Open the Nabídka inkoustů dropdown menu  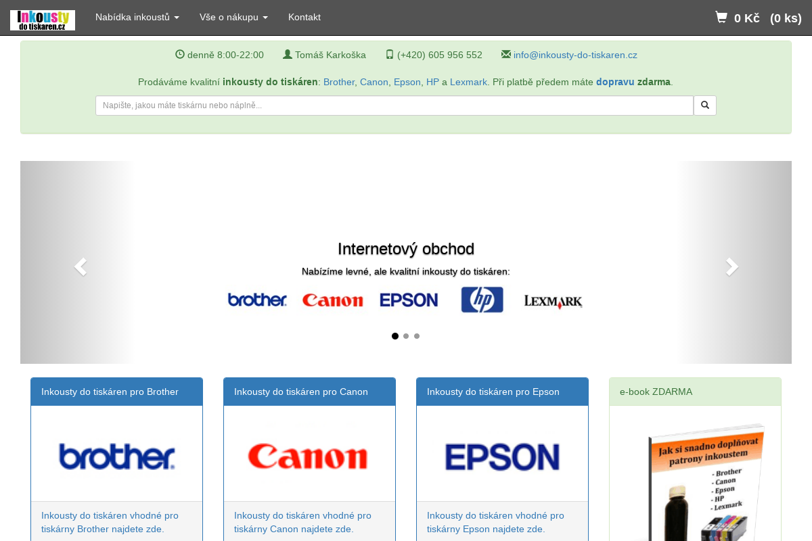[137, 17]
